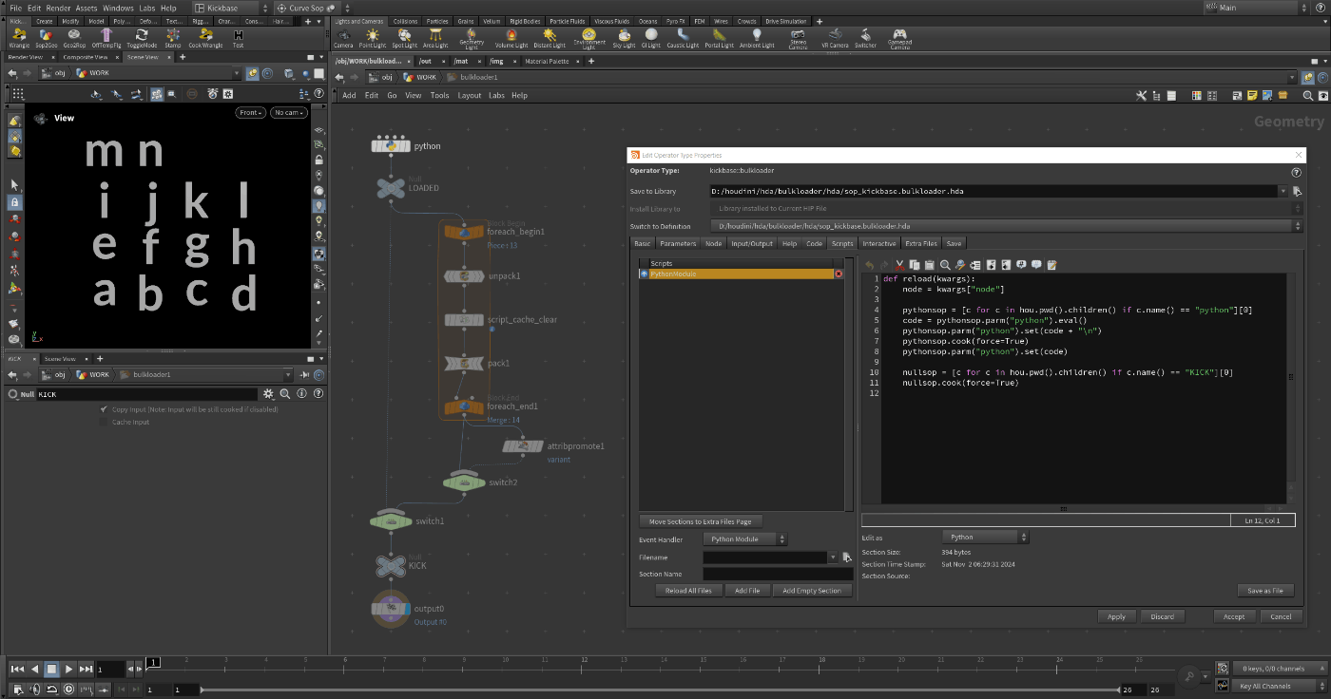Create a Distant Light
The height and width of the screenshot is (699, 1331).
(x=550, y=38)
